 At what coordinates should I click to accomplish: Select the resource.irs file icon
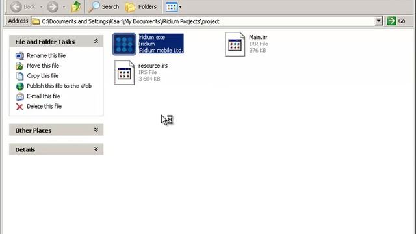124,73
